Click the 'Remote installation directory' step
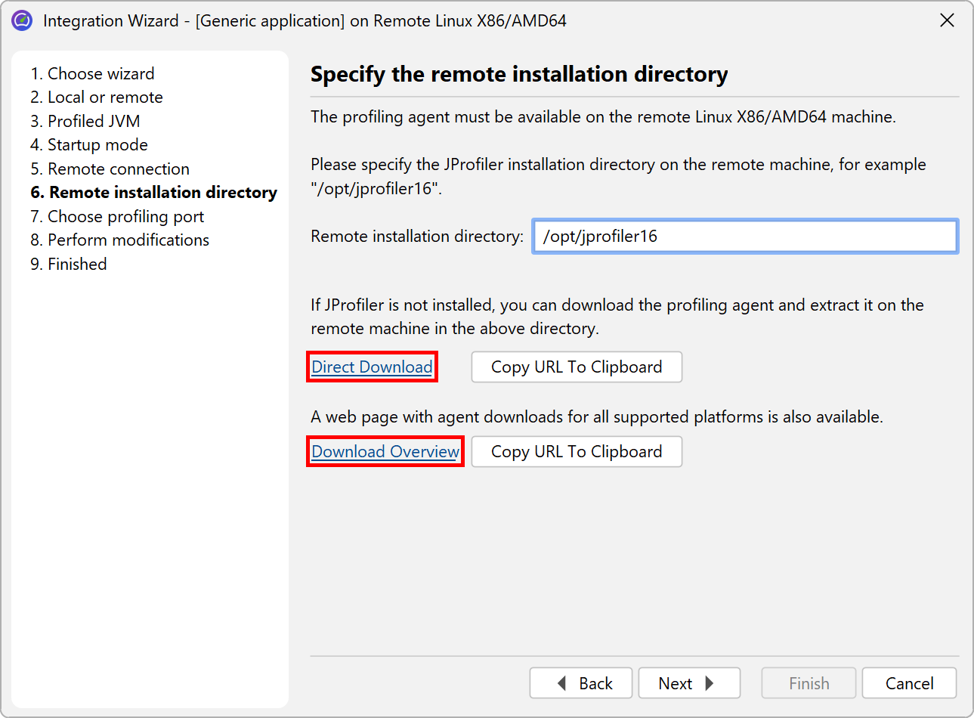 coord(154,193)
